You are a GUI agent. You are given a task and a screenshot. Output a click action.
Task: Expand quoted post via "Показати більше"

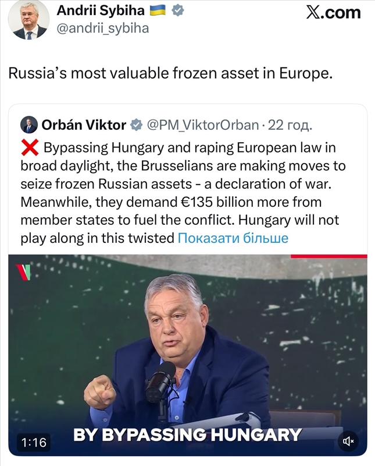[x=233, y=238]
